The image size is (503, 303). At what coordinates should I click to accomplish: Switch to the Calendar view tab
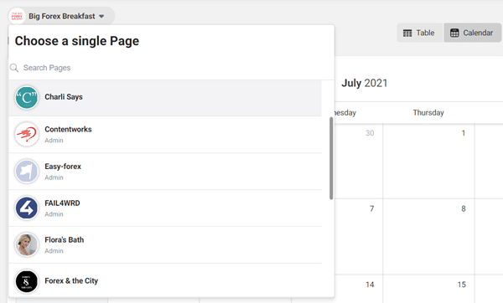(472, 33)
